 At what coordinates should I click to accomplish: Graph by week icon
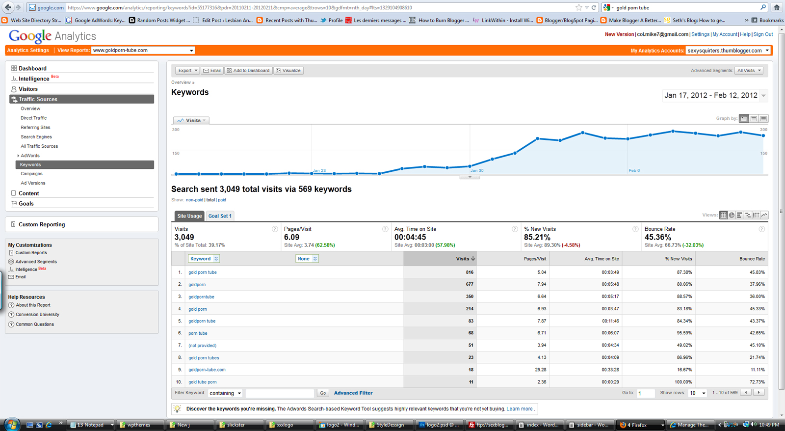click(754, 118)
